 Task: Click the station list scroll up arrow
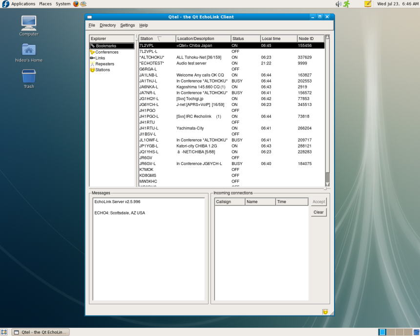[327, 37]
